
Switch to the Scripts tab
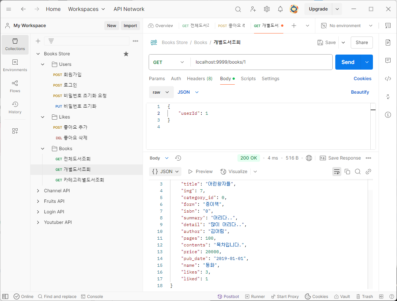coord(248,79)
